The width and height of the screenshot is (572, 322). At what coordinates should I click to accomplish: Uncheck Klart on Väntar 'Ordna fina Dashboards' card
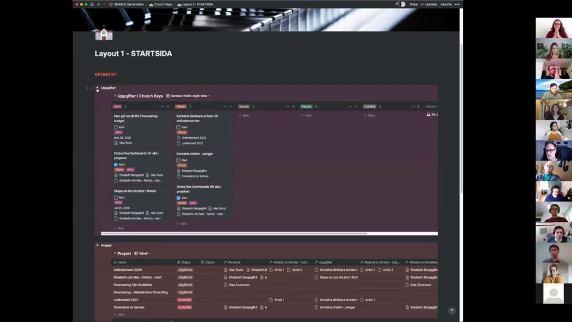tap(178, 198)
